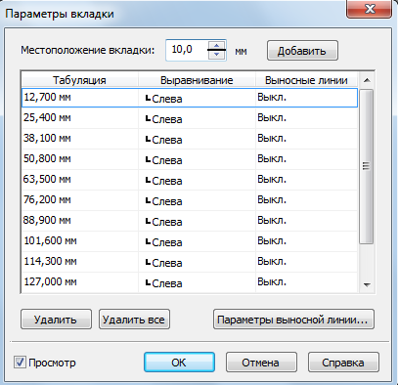Increase tab location with up spinner arrow
This screenshot has height=385, width=398.
click(x=216, y=45)
